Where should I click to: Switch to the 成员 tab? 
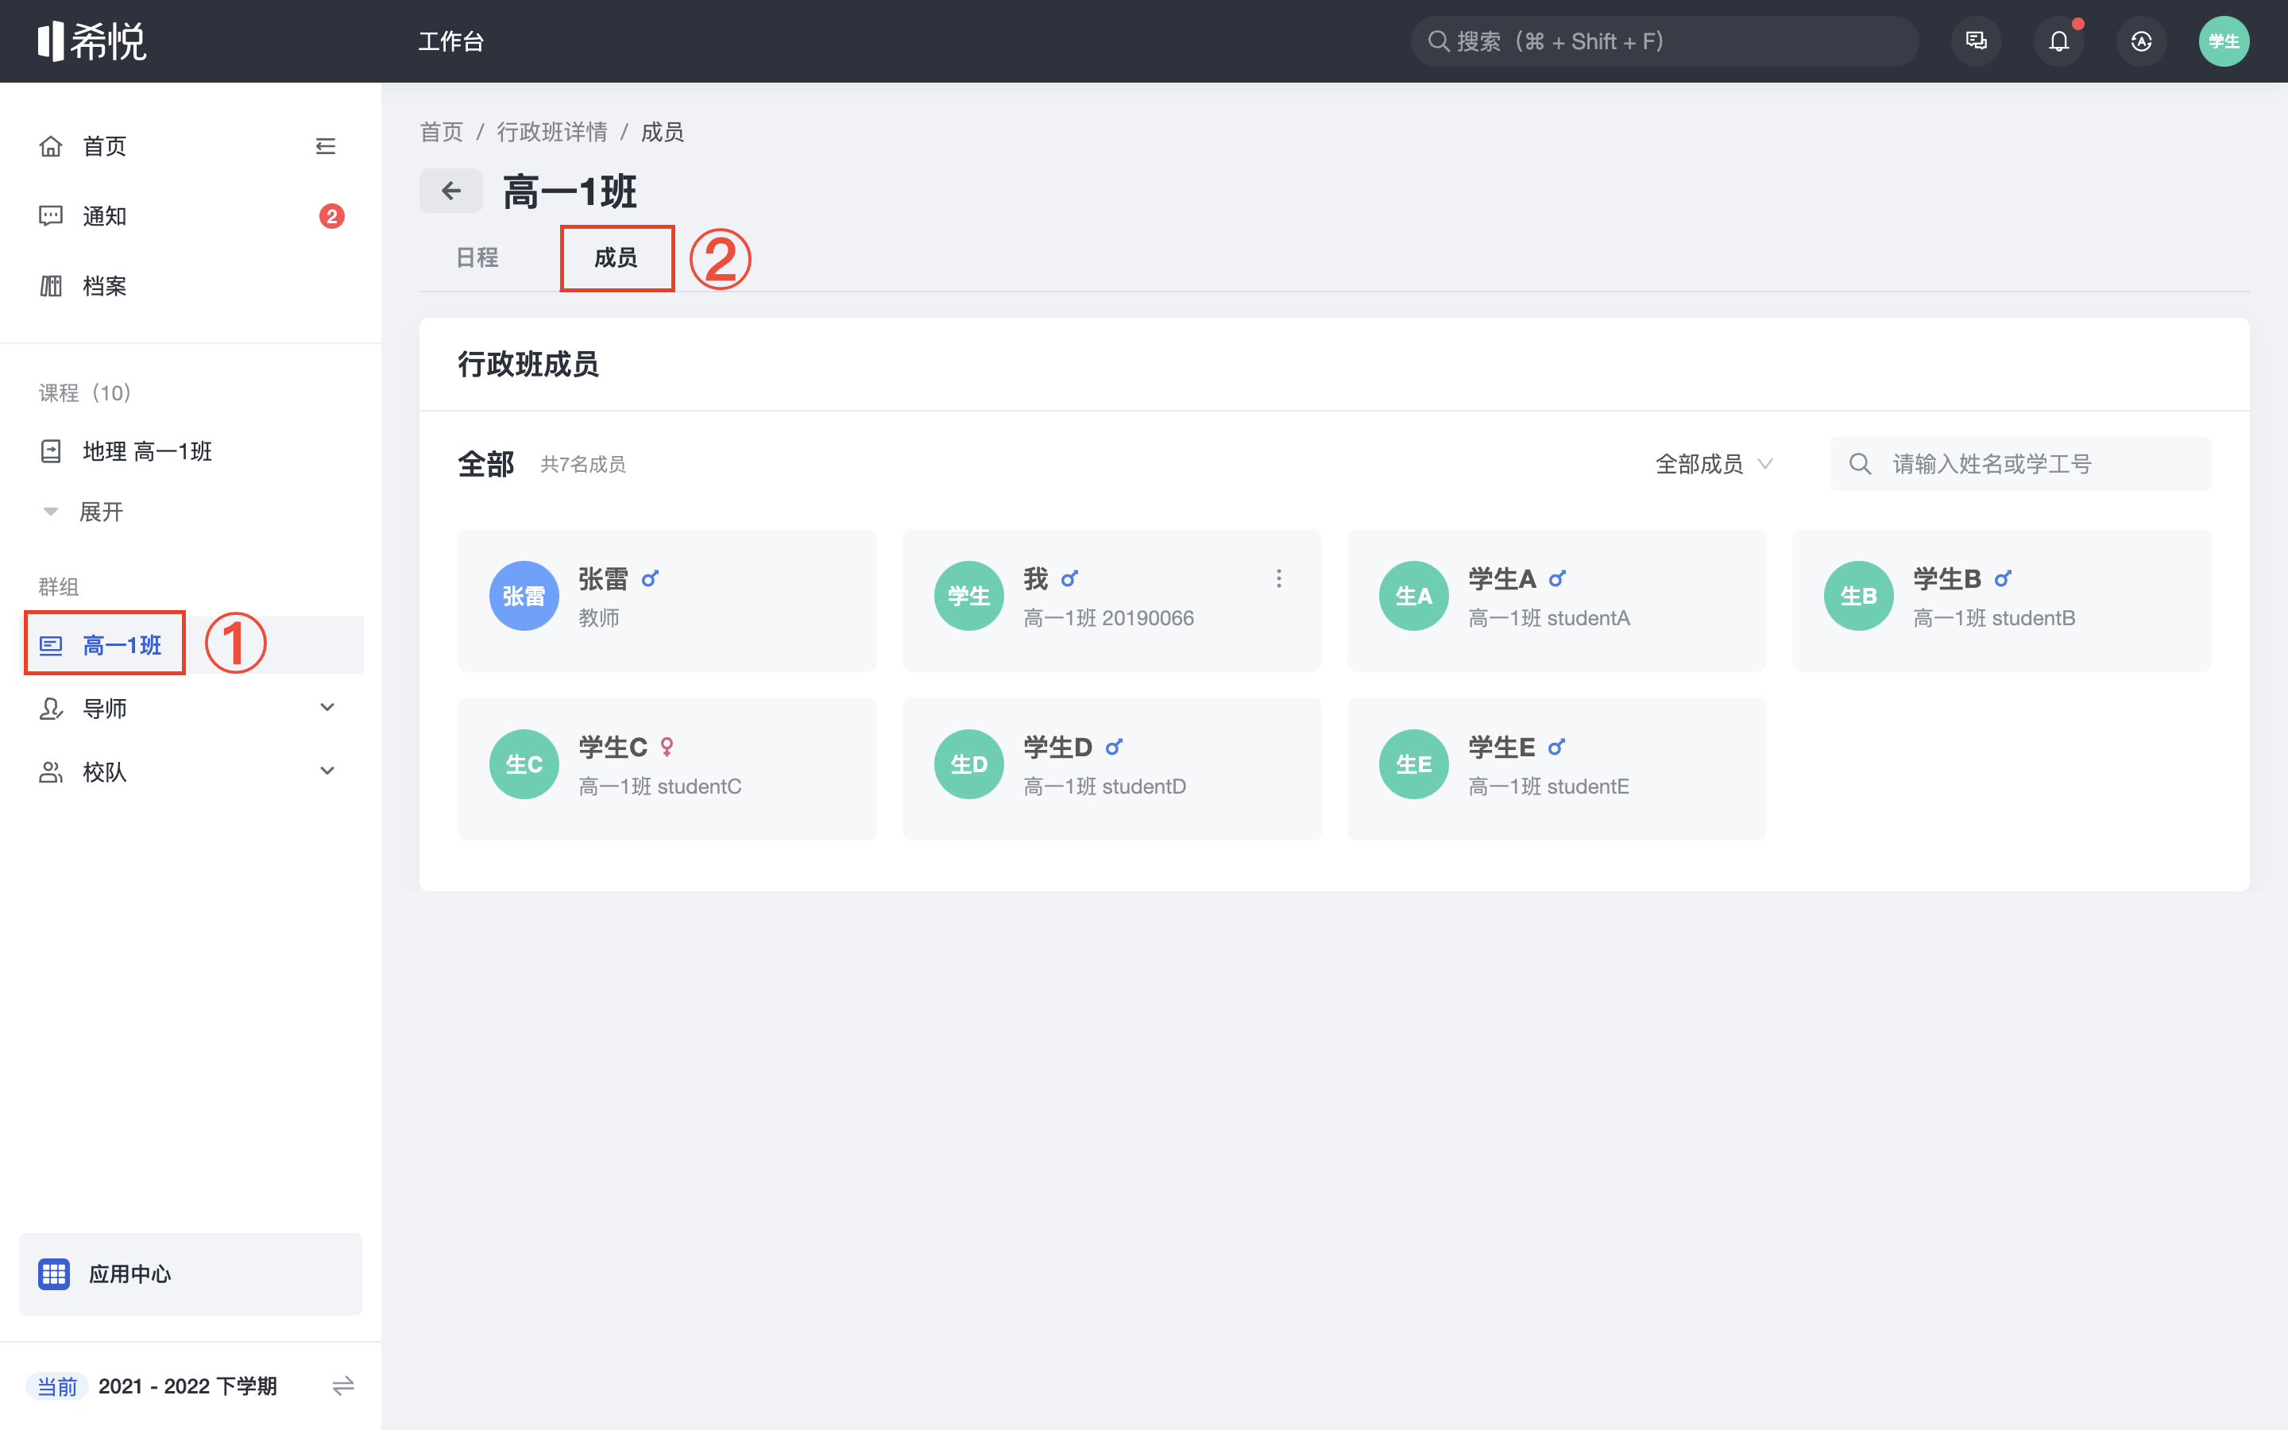click(x=616, y=257)
